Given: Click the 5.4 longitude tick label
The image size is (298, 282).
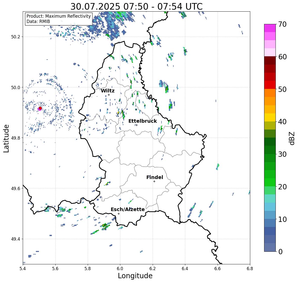Looking at the screenshot, I should click(x=23, y=268).
